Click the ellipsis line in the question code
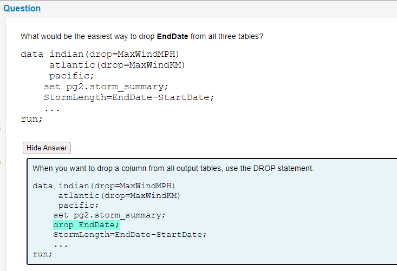This screenshot has width=397, height=271. [52, 108]
